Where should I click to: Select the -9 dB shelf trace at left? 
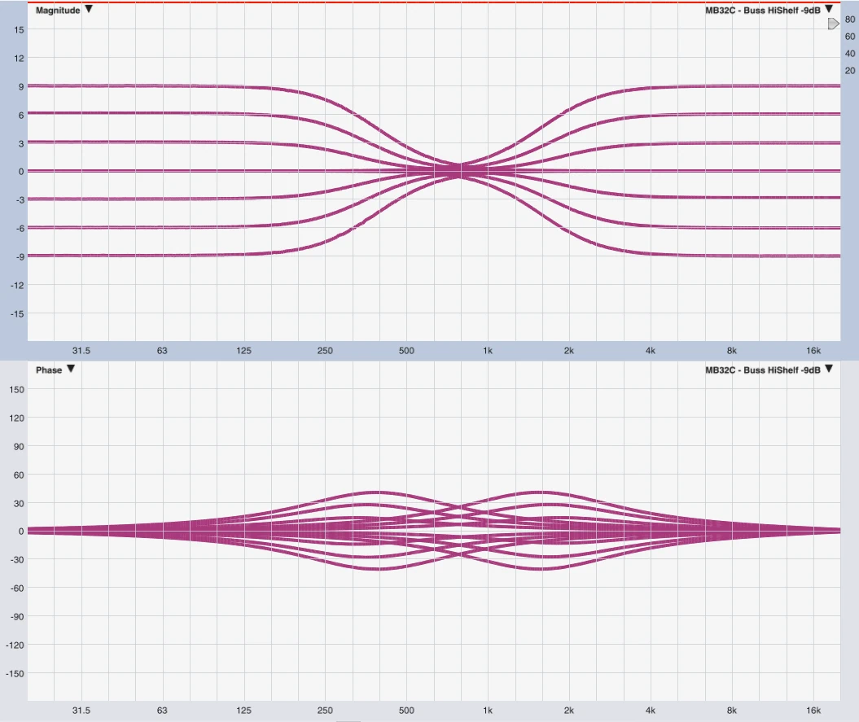pos(122,256)
